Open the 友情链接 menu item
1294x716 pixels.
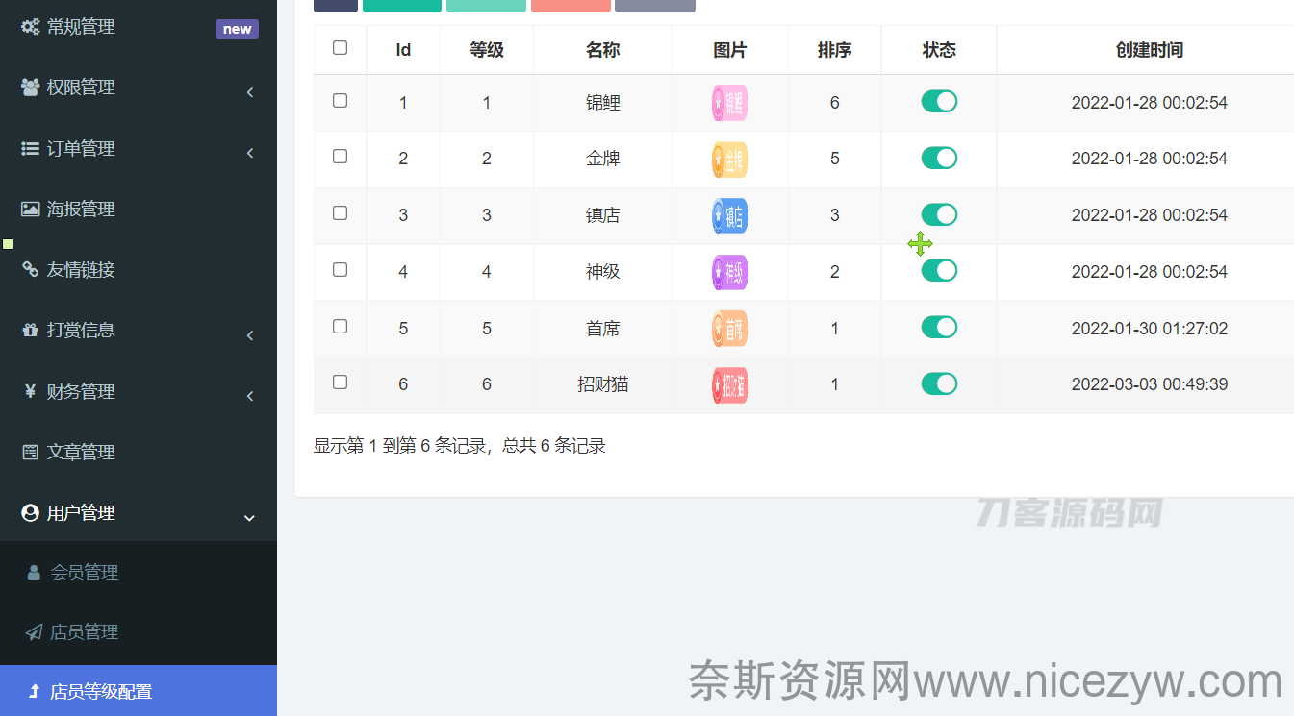(x=139, y=270)
